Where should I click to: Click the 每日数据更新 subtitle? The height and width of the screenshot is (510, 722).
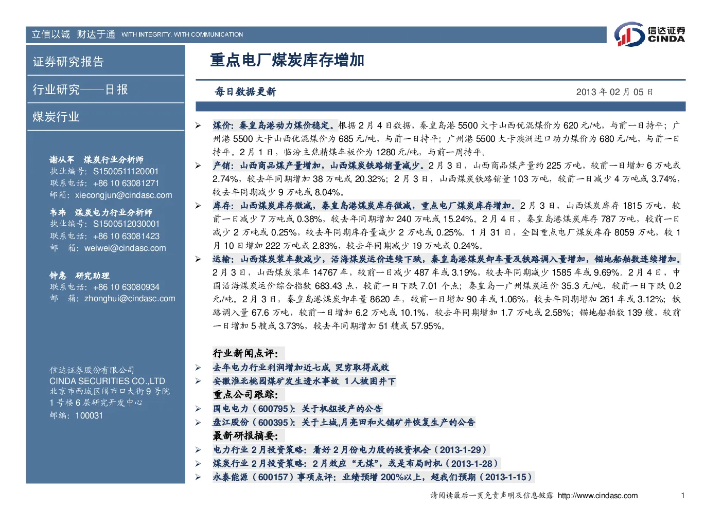click(245, 92)
